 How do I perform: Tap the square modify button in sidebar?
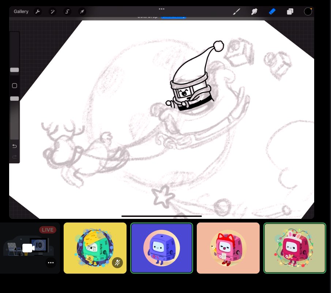click(15, 85)
